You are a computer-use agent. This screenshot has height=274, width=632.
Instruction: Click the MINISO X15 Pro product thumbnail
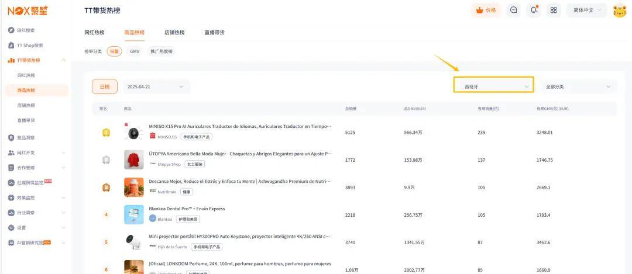[x=134, y=133]
